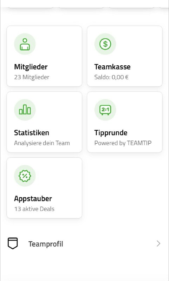
Task: Open the Teamkasse card title
Action: 112,67
